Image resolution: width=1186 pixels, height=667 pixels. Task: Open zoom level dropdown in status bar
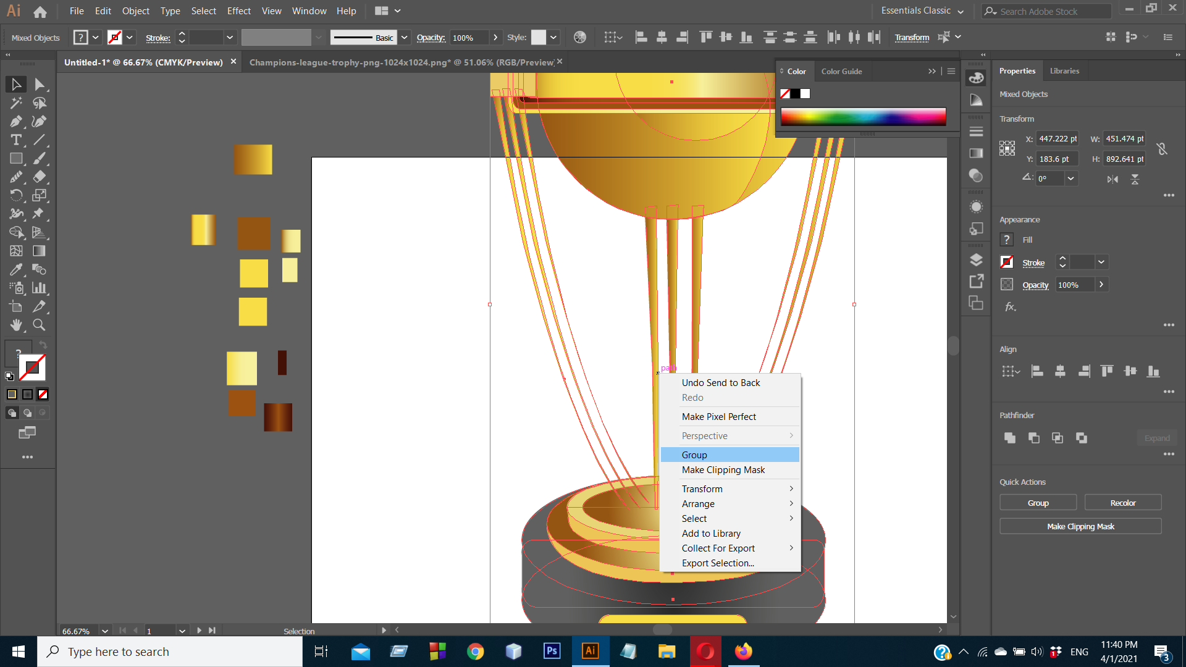[105, 631]
